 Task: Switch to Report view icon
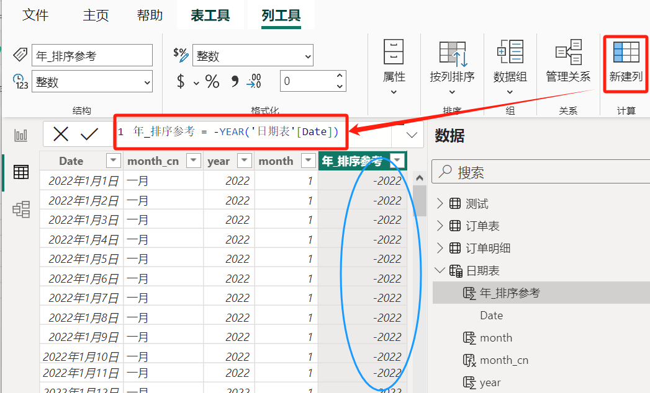tap(20, 135)
